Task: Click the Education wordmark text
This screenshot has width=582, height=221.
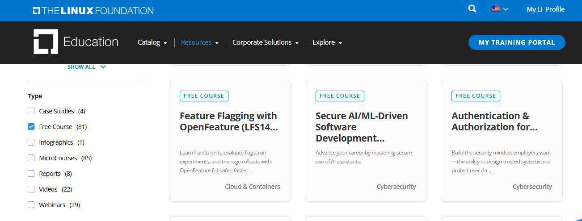Action: tap(91, 42)
